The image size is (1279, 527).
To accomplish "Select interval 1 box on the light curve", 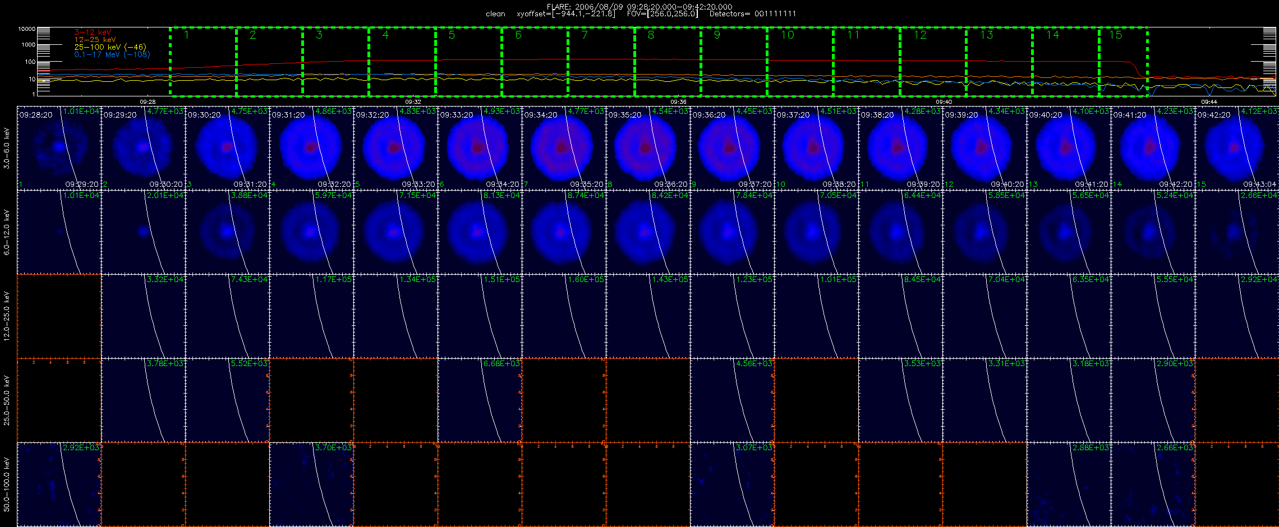I will 203,62.
